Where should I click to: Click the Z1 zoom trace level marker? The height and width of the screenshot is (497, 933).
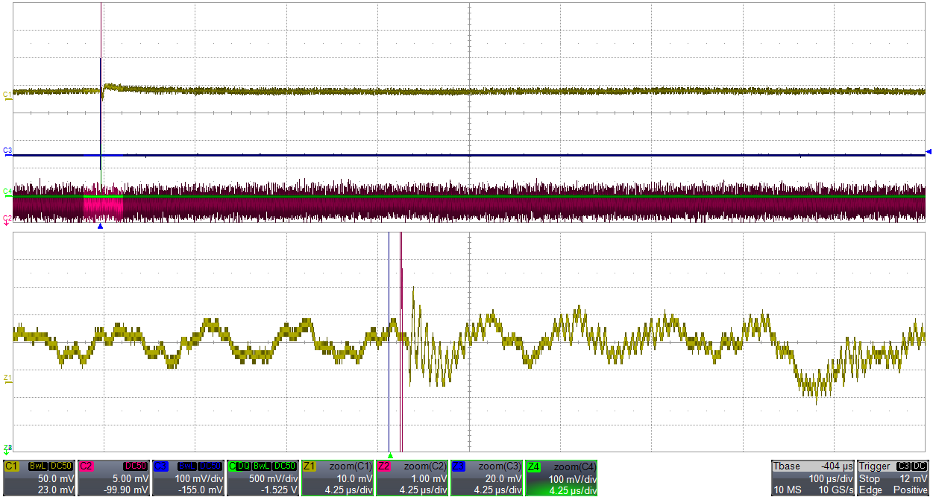pyautogui.click(x=7, y=379)
